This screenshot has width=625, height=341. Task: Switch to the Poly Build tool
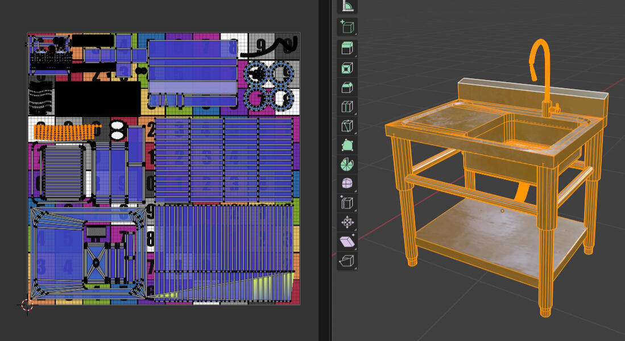pyautogui.click(x=347, y=145)
